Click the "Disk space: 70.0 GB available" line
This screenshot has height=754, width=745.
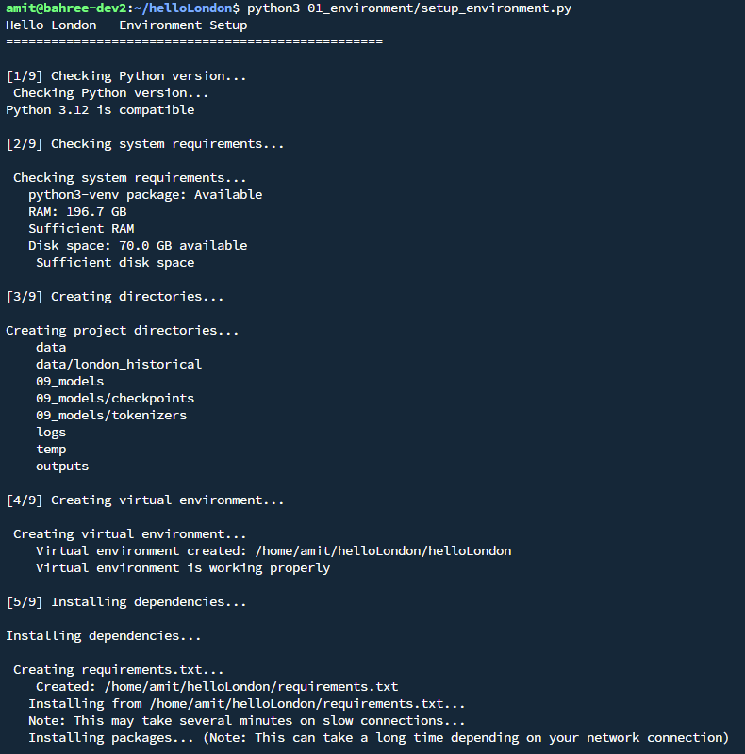pos(138,246)
